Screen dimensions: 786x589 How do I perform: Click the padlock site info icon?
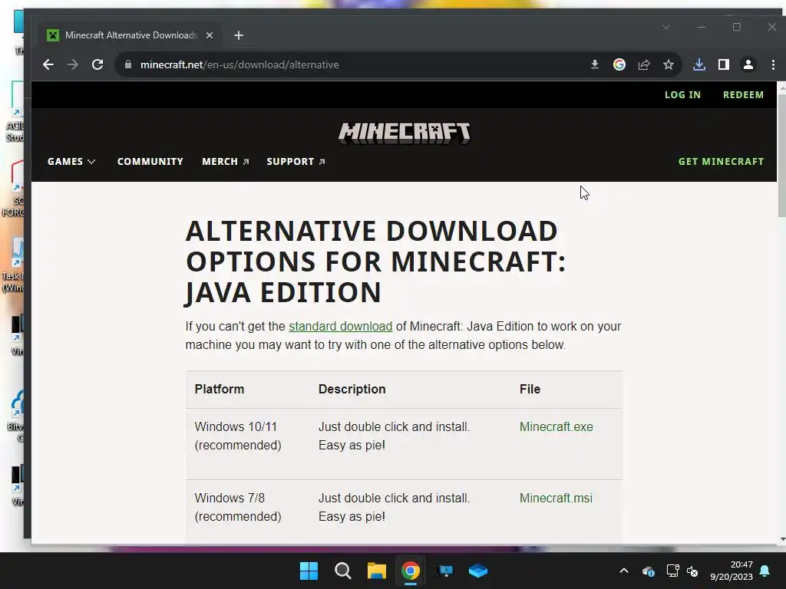(x=128, y=64)
